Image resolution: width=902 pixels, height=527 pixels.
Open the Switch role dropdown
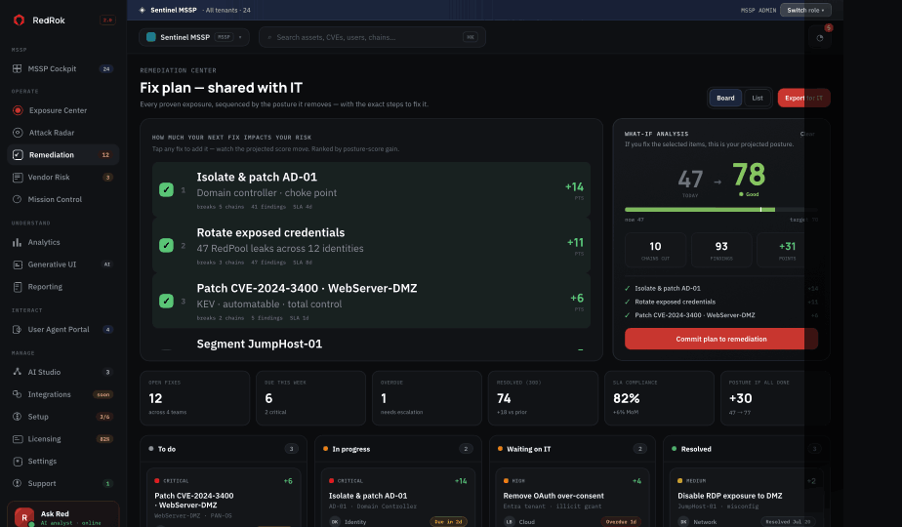coord(805,10)
